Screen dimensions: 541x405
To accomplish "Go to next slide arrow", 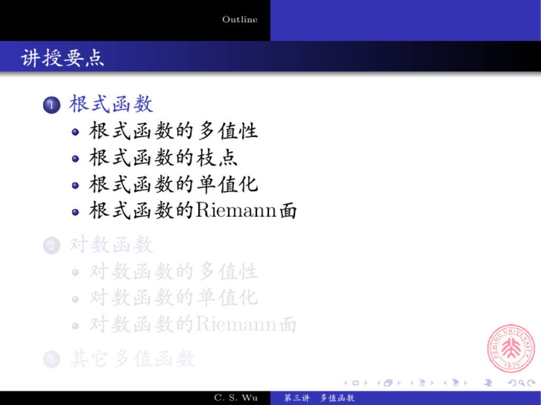I will (366, 383).
